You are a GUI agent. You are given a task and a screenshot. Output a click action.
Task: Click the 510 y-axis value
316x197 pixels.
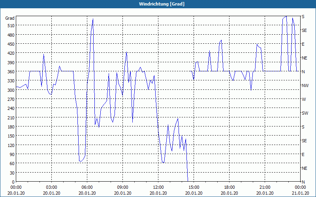[x=11, y=26]
